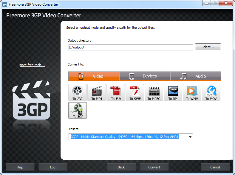
Task: Minimize the Freemore window
Action: [x=207, y=3]
